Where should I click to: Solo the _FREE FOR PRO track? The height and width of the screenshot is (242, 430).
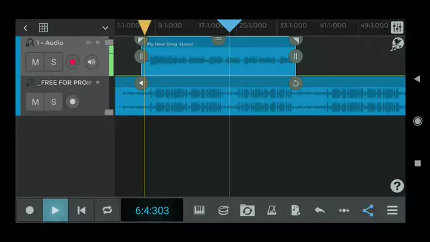click(x=53, y=102)
